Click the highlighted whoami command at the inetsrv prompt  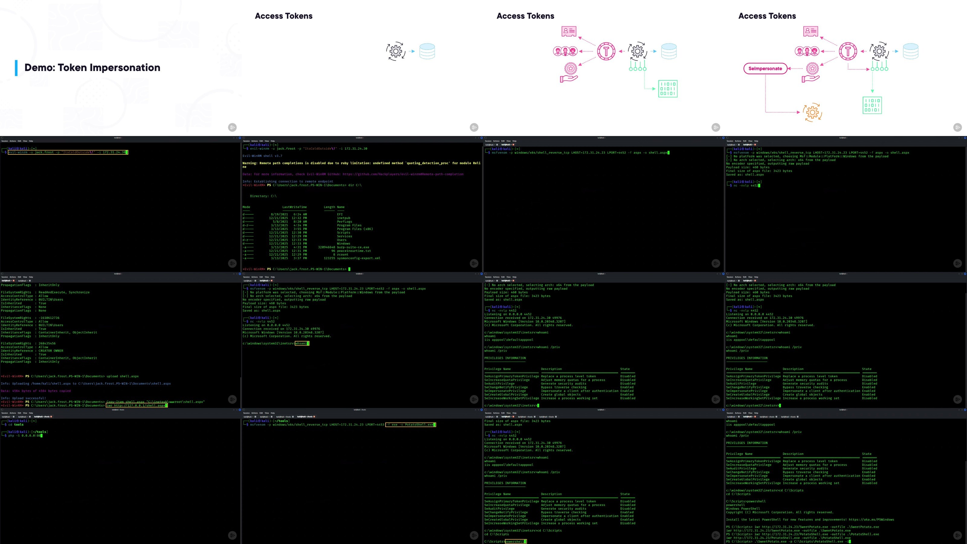pyautogui.click(x=302, y=344)
